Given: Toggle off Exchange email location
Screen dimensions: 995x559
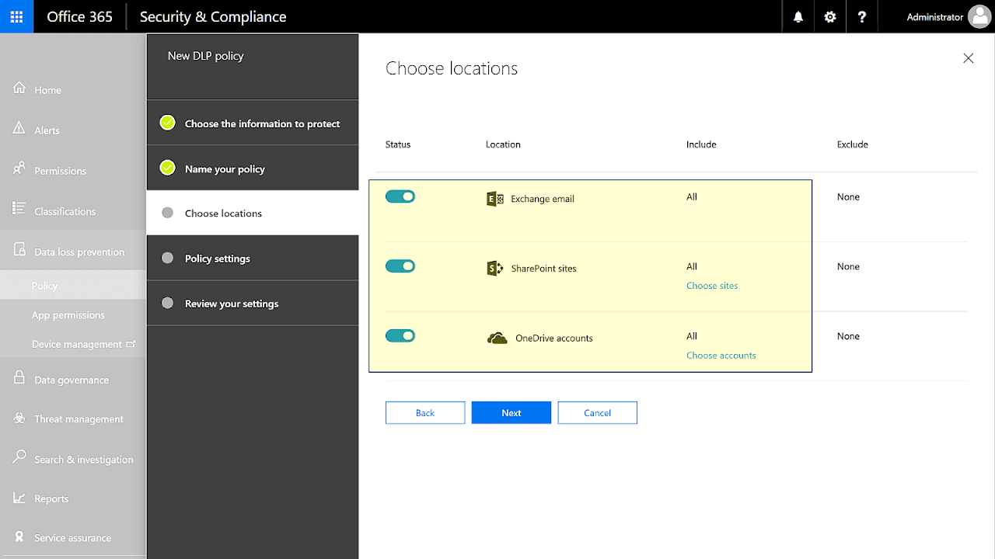Looking at the screenshot, I should (400, 197).
